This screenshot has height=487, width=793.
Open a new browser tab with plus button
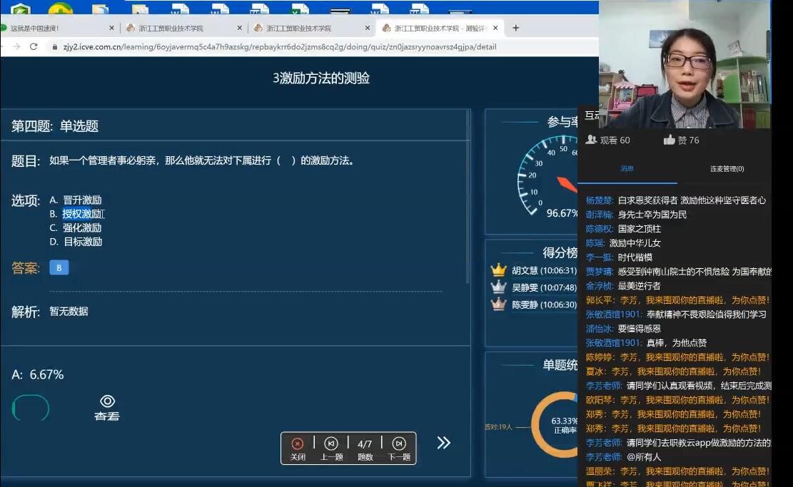tap(515, 28)
